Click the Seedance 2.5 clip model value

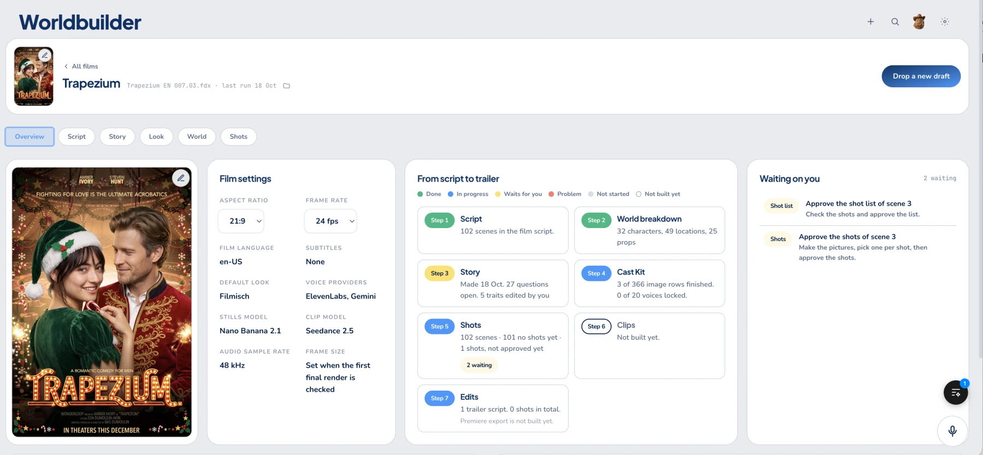(x=330, y=331)
